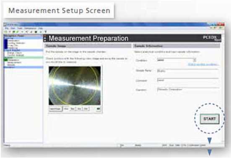The width and height of the screenshot is (231, 158).
Task: Click the Operator input field
Action: (188, 89)
